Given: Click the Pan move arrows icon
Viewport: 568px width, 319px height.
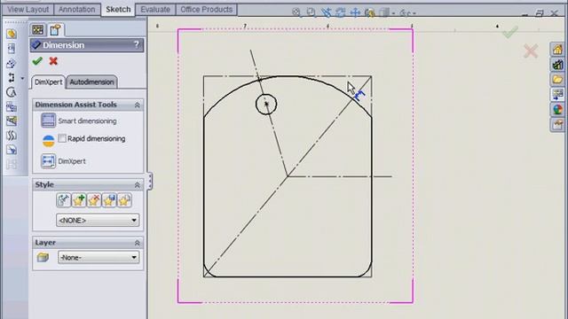Looking at the screenshot, I should point(355,12).
